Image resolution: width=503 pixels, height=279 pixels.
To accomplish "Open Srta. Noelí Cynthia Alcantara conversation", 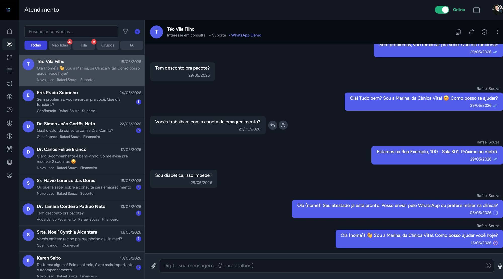I will 82,239.
